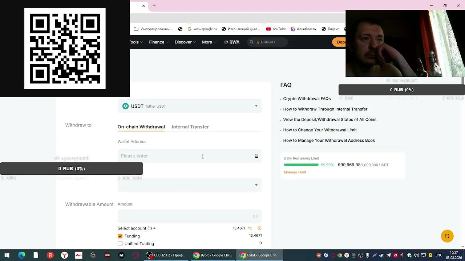
Task: Open Yandex Browser from the taskbar
Action: pos(64,255)
